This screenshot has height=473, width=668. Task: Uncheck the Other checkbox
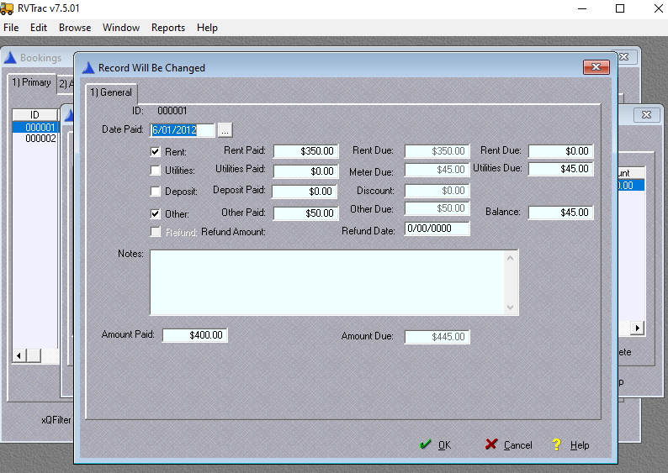click(x=155, y=213)
